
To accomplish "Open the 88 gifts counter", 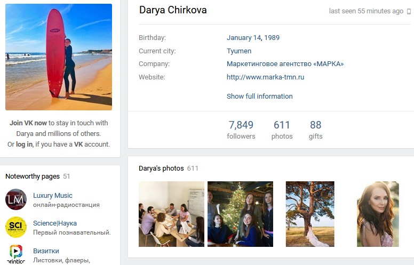I will point(315,130).
